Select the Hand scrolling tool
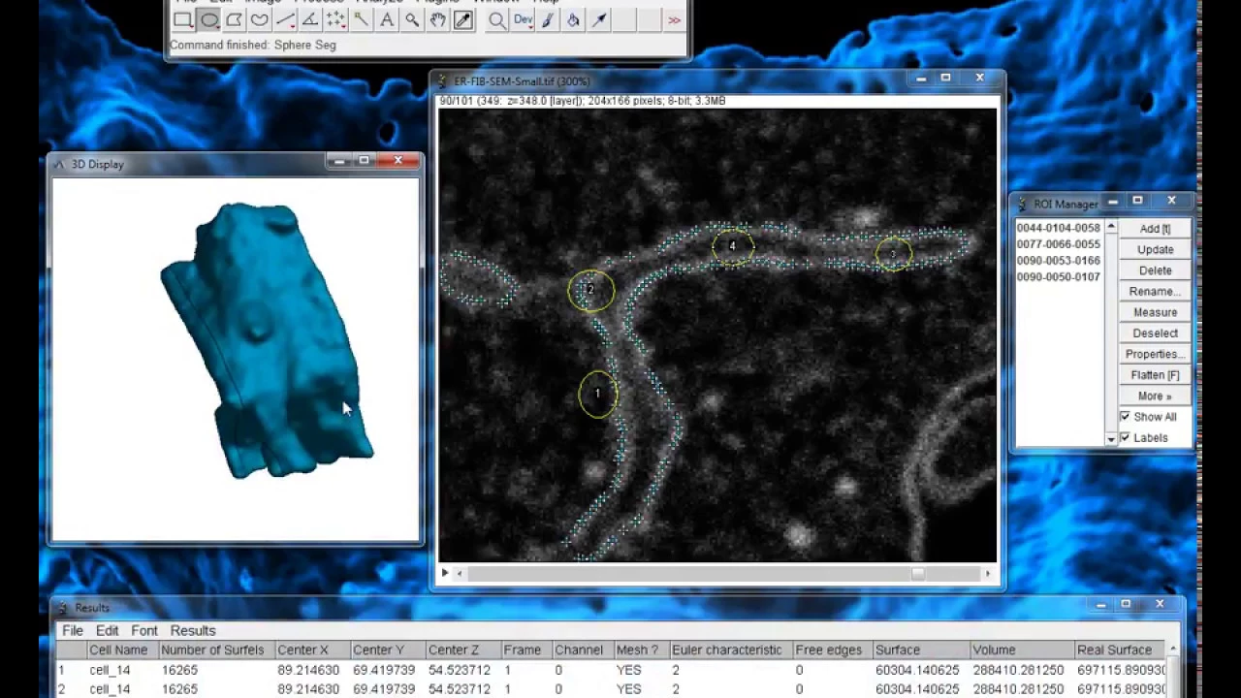Image resolution: width=1241 pixels, height=698 pixels. (x=437, y=19)
